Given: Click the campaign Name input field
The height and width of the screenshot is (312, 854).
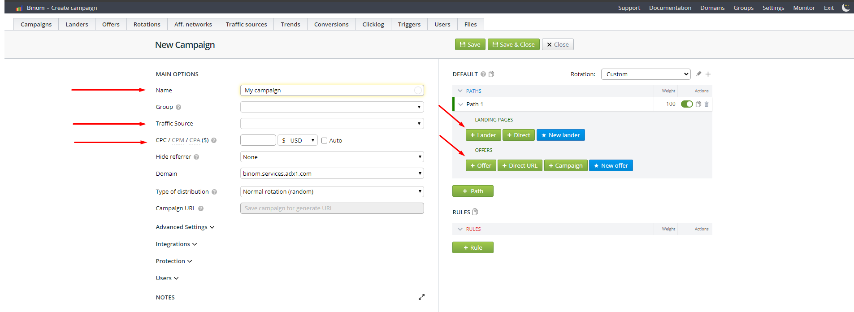Looking at the screenshot, I should point(332,90).
